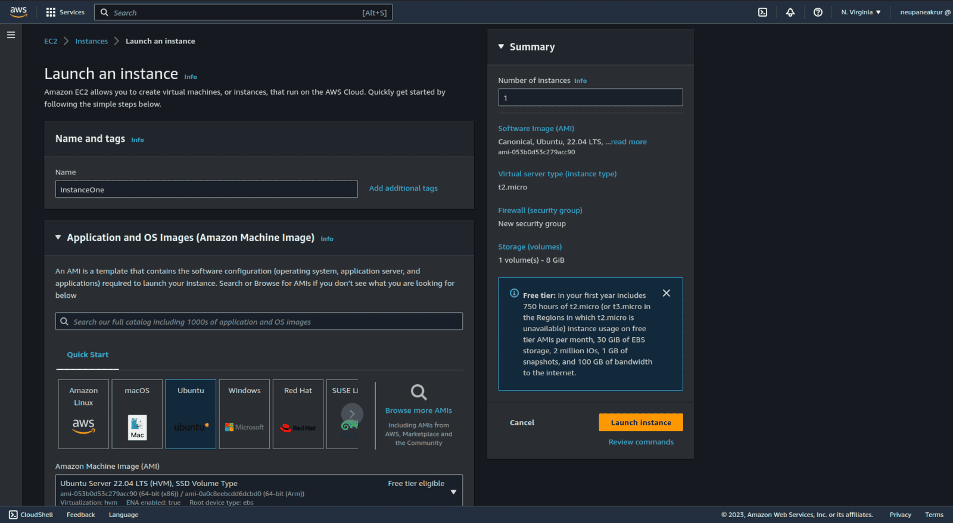Screen dimensions: 953x523
Task: Dismiss the Free tier info box
Action: 667,293
